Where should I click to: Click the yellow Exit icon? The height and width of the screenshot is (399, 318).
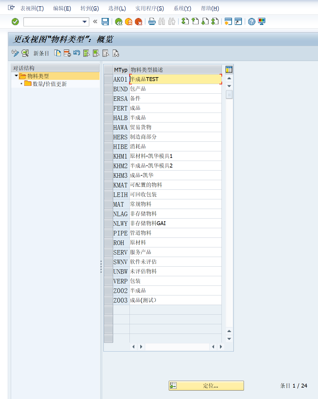point(129,22)
